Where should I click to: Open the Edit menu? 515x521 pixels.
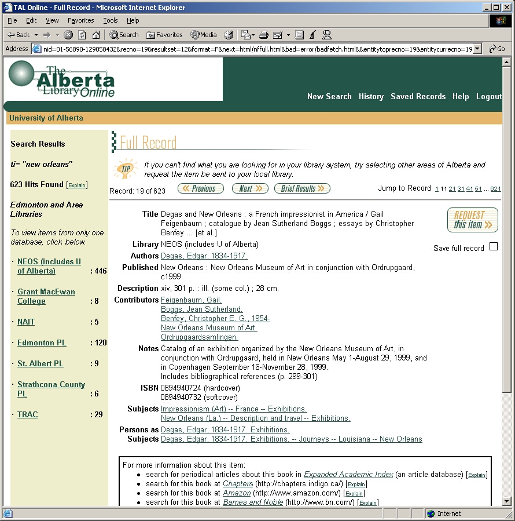coord(31,21)
